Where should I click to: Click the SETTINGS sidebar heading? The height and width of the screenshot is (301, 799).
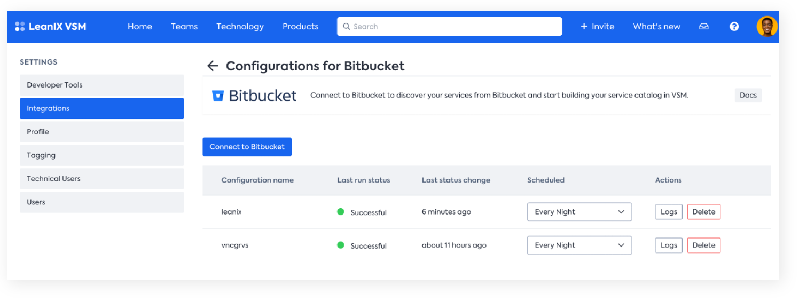tap(38, 62)
